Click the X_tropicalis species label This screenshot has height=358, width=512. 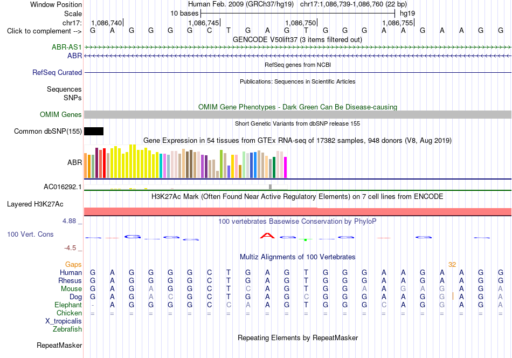click(64, 321)
